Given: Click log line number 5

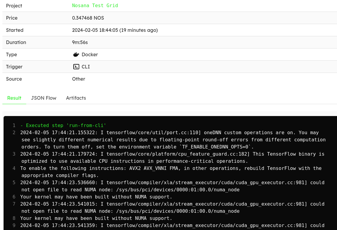Looking at the screenshot, I should 14,182.
